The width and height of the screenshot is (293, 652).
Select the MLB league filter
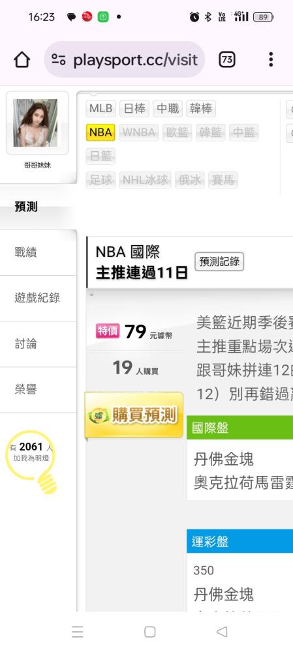(101, 108)
